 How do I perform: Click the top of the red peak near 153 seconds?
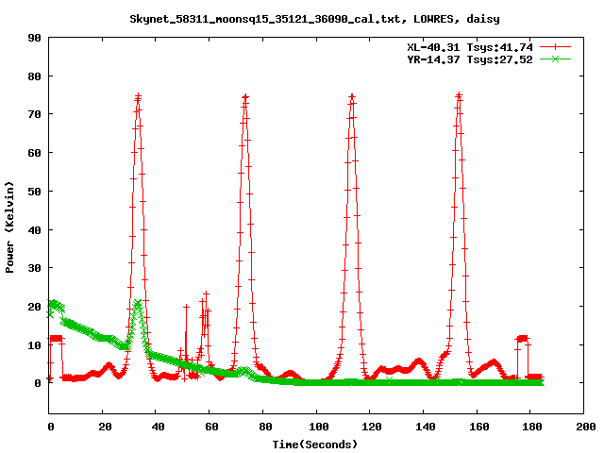pyautogui.click(x=459, y=95)
